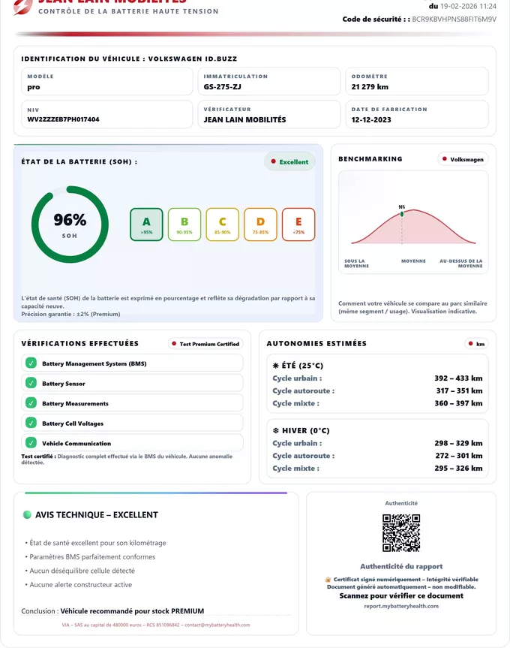
Task: Click the Précision garantie ±2% (Premium) note
Action: point(70,314)
